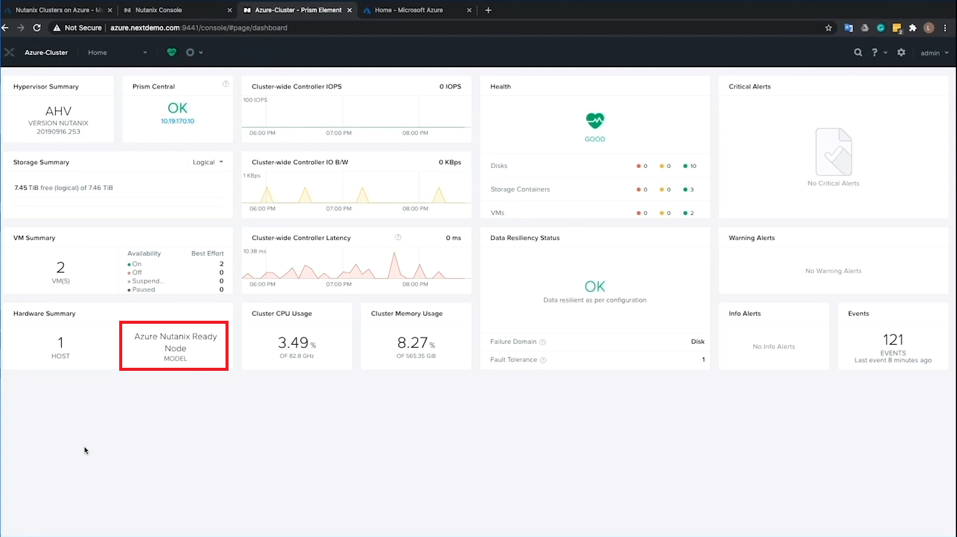957x537 pixels.
Task: Click the Cluster-wide Controller IOPS chart
Action: [x=356, y=112]
